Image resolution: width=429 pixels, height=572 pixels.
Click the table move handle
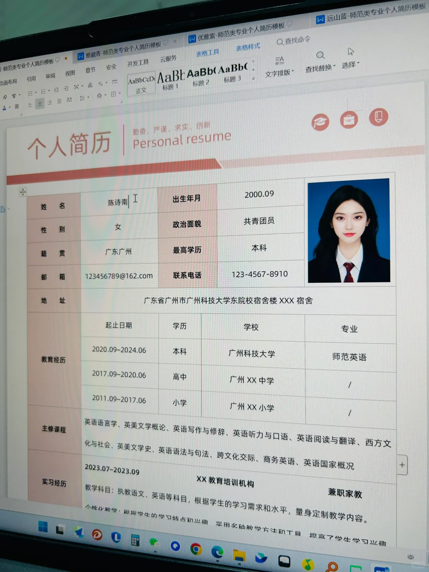pos(23,192)
